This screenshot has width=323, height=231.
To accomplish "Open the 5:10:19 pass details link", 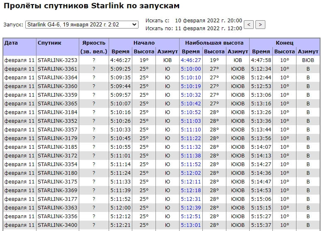I will point(191,86).
